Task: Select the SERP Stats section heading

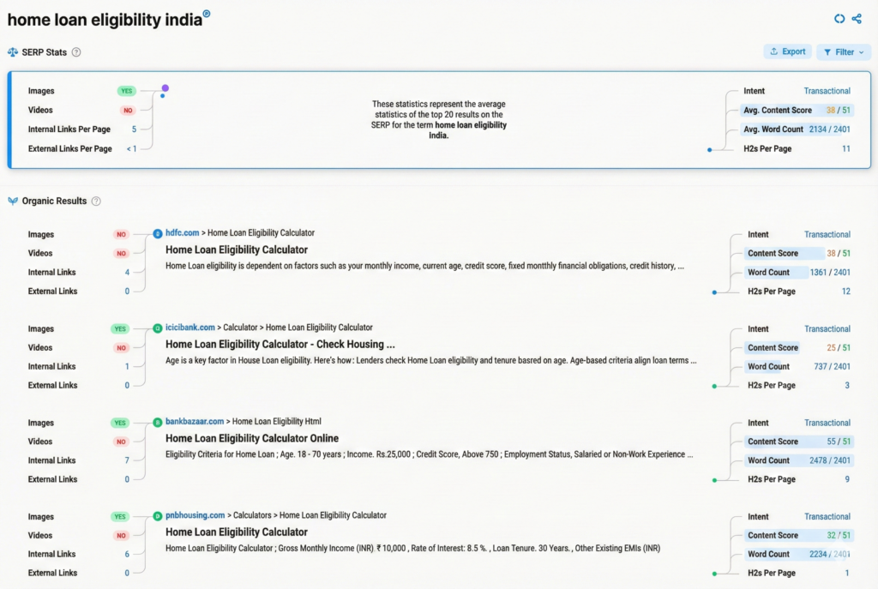Action: (x=44, y=52)
